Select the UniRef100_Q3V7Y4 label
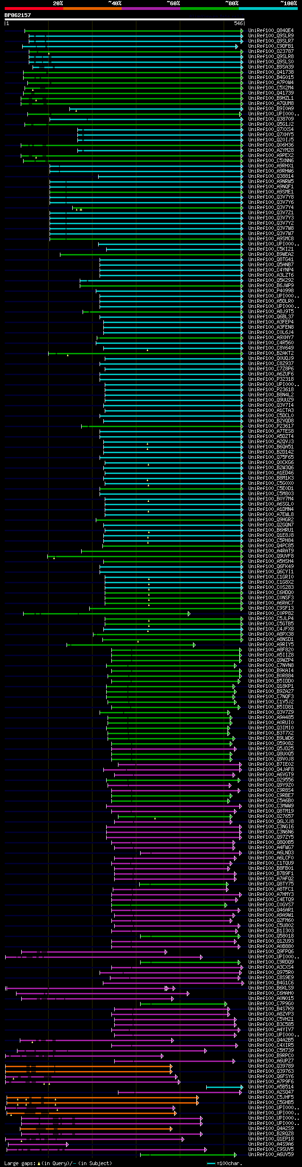 [x=271, y=208]
